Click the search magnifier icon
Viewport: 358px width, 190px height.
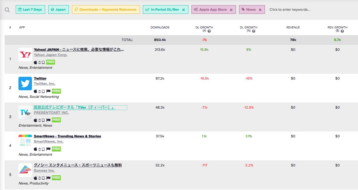coord(7,10)
